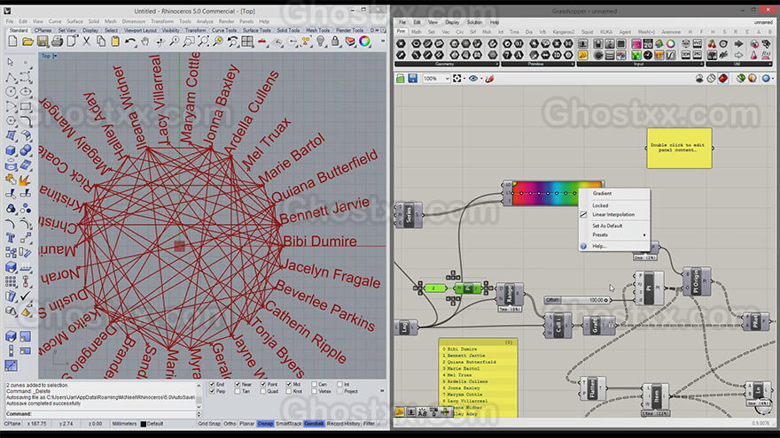Switch to the Curve Tools tab in Rhino
The height and width of the screenshot is (438, 780).
[x=224, y=30]
